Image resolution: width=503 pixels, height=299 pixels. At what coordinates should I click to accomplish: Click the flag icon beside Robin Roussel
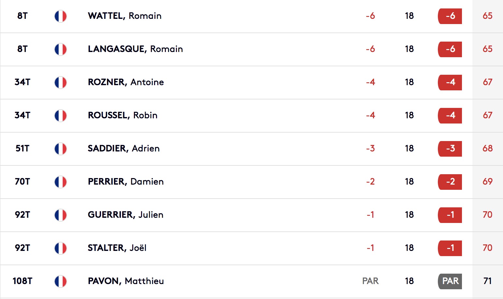pyautogui.click(x=61, y=116)
